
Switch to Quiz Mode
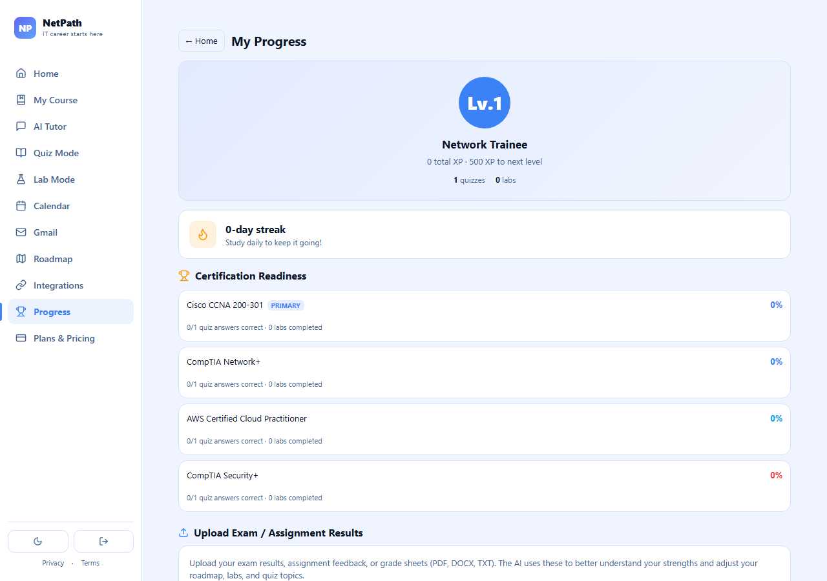tap(70, 153)
